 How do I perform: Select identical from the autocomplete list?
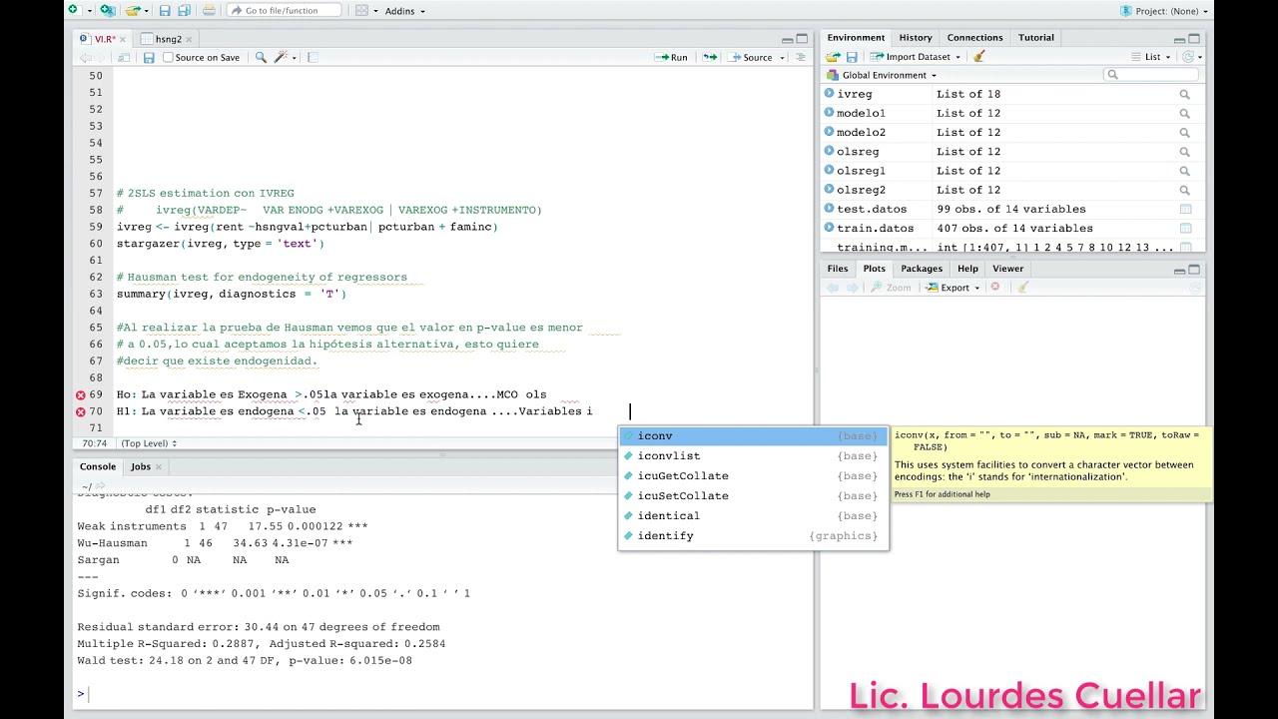[753, 515]
